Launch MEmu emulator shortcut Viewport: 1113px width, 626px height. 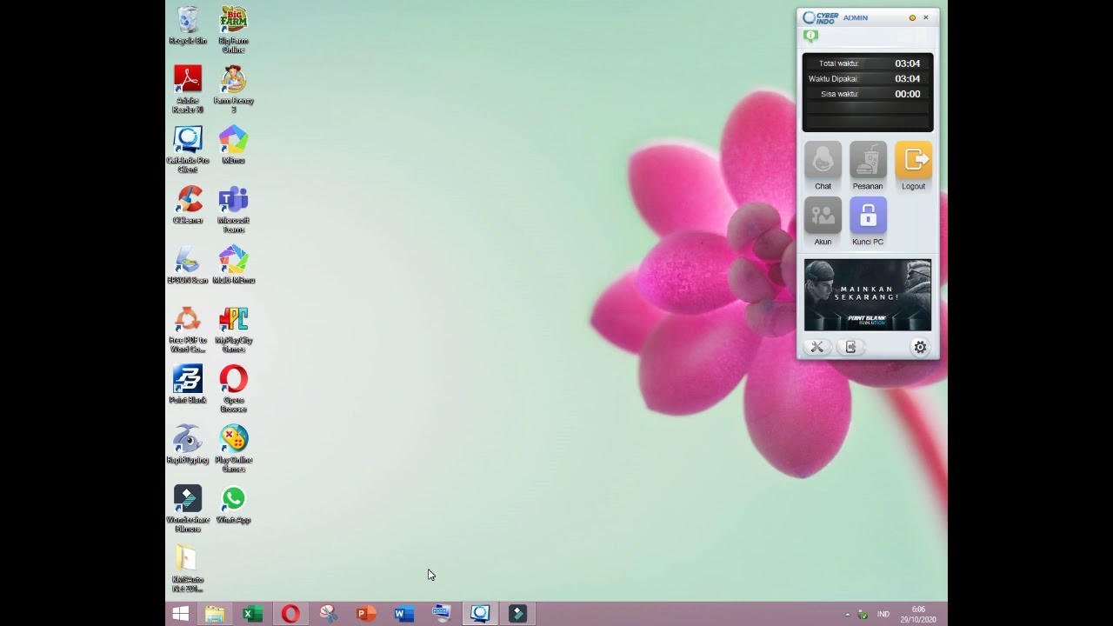point(233,145)
